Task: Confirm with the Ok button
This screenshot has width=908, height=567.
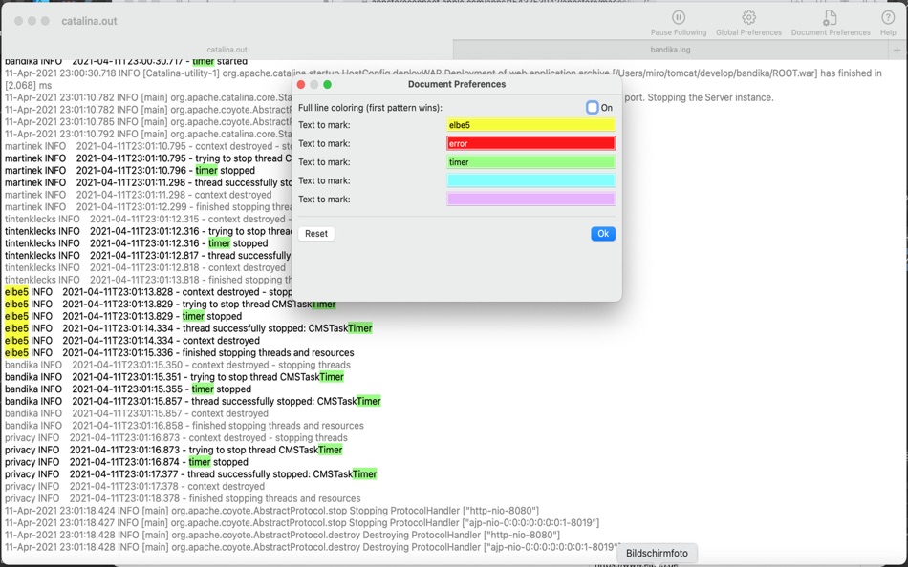Action: pyautogui.click(x=603, y=233)
